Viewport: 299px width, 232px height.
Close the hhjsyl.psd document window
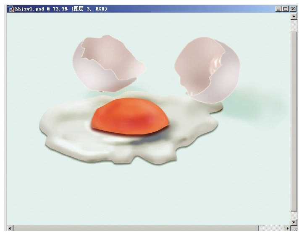(293, 9)
